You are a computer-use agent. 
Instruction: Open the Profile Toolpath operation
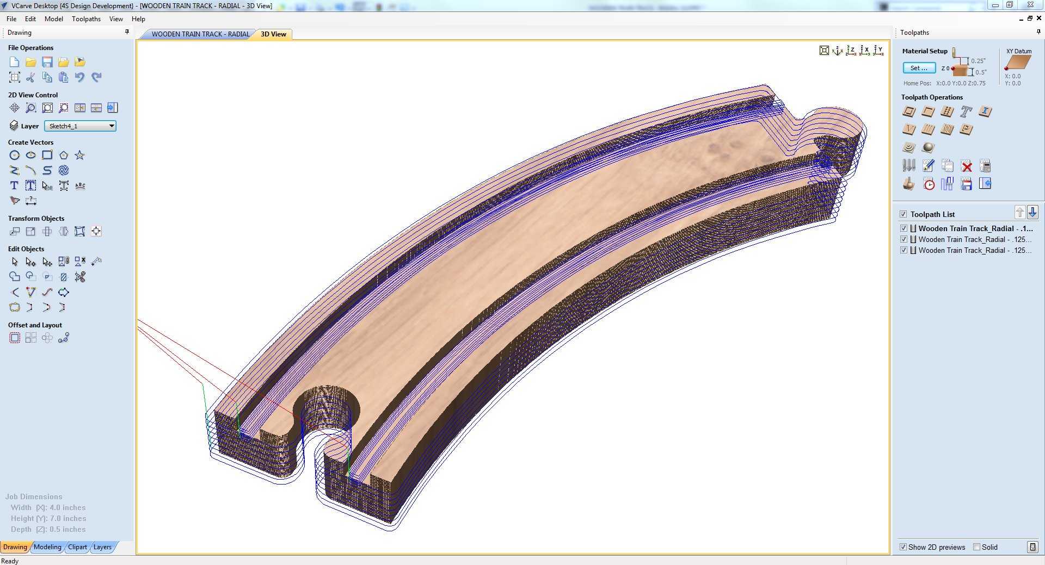pos(909,112)
